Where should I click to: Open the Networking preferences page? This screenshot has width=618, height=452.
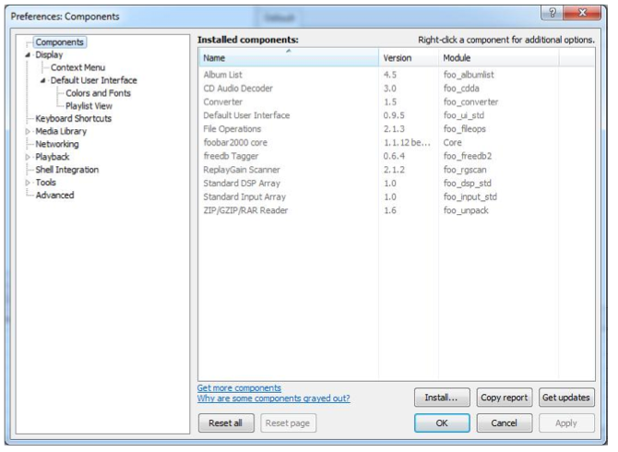coord(57,144)
